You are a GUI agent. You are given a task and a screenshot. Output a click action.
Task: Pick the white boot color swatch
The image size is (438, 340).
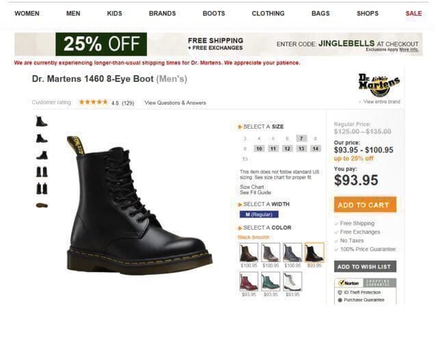point(292,281)
